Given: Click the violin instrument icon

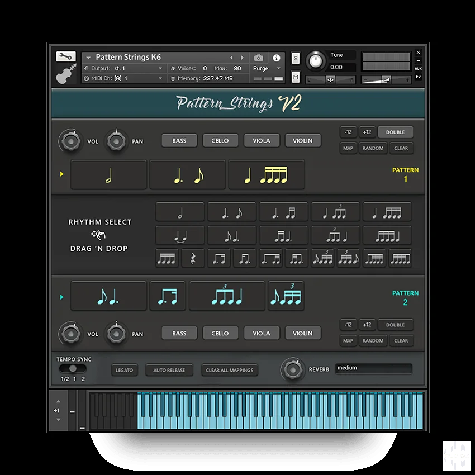Looking at the screenshot, I should click(x=66, y=74).
